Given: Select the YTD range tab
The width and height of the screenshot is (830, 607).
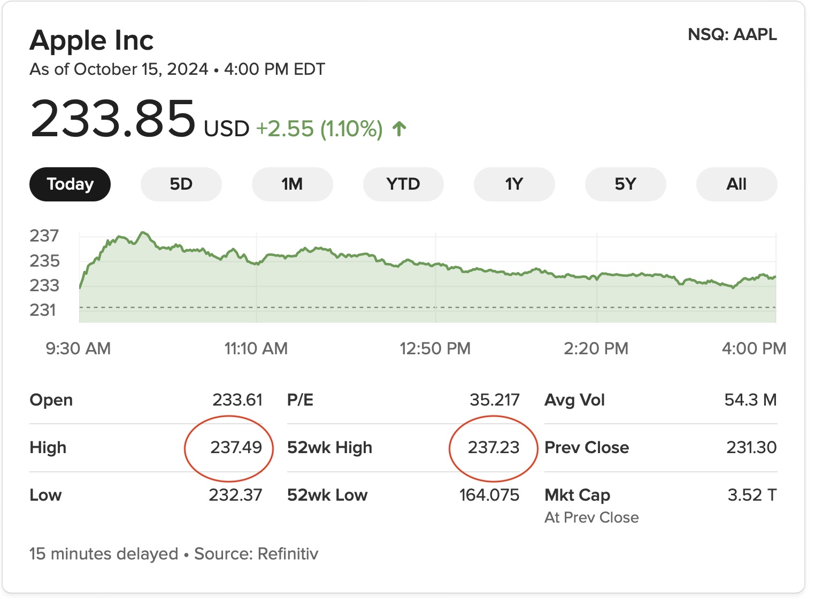Looking at the screenshot, I should point(403,184).
